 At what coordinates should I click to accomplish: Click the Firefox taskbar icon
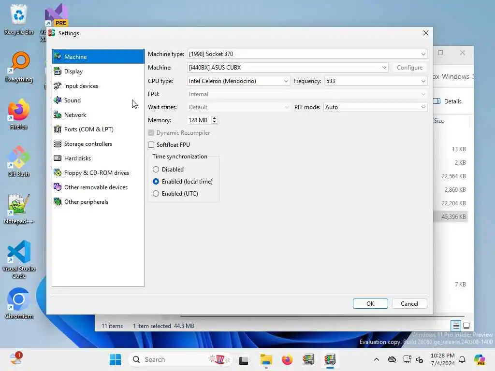[x=287, y=359]
